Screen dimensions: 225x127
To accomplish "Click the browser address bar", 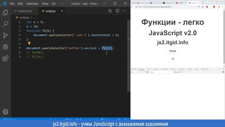I will click(166, 7).
